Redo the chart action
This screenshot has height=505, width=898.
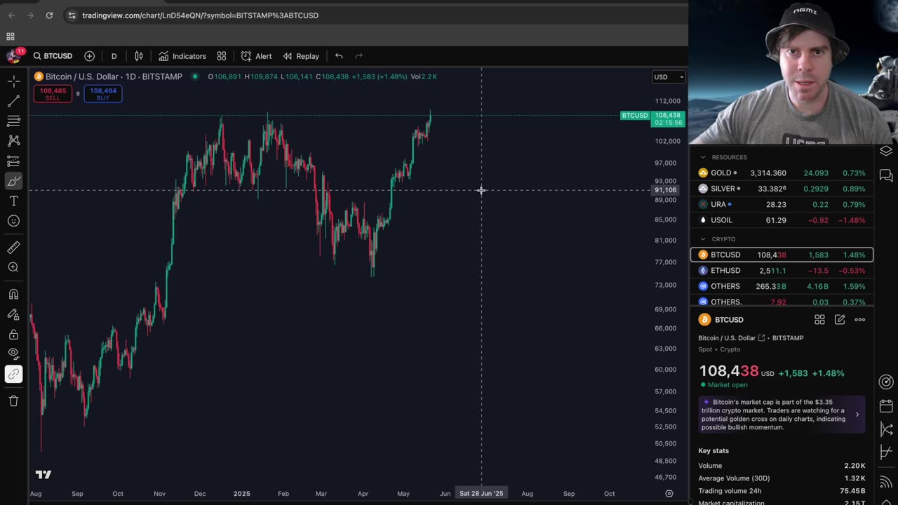pyautogui.click(x=358, y=56)
